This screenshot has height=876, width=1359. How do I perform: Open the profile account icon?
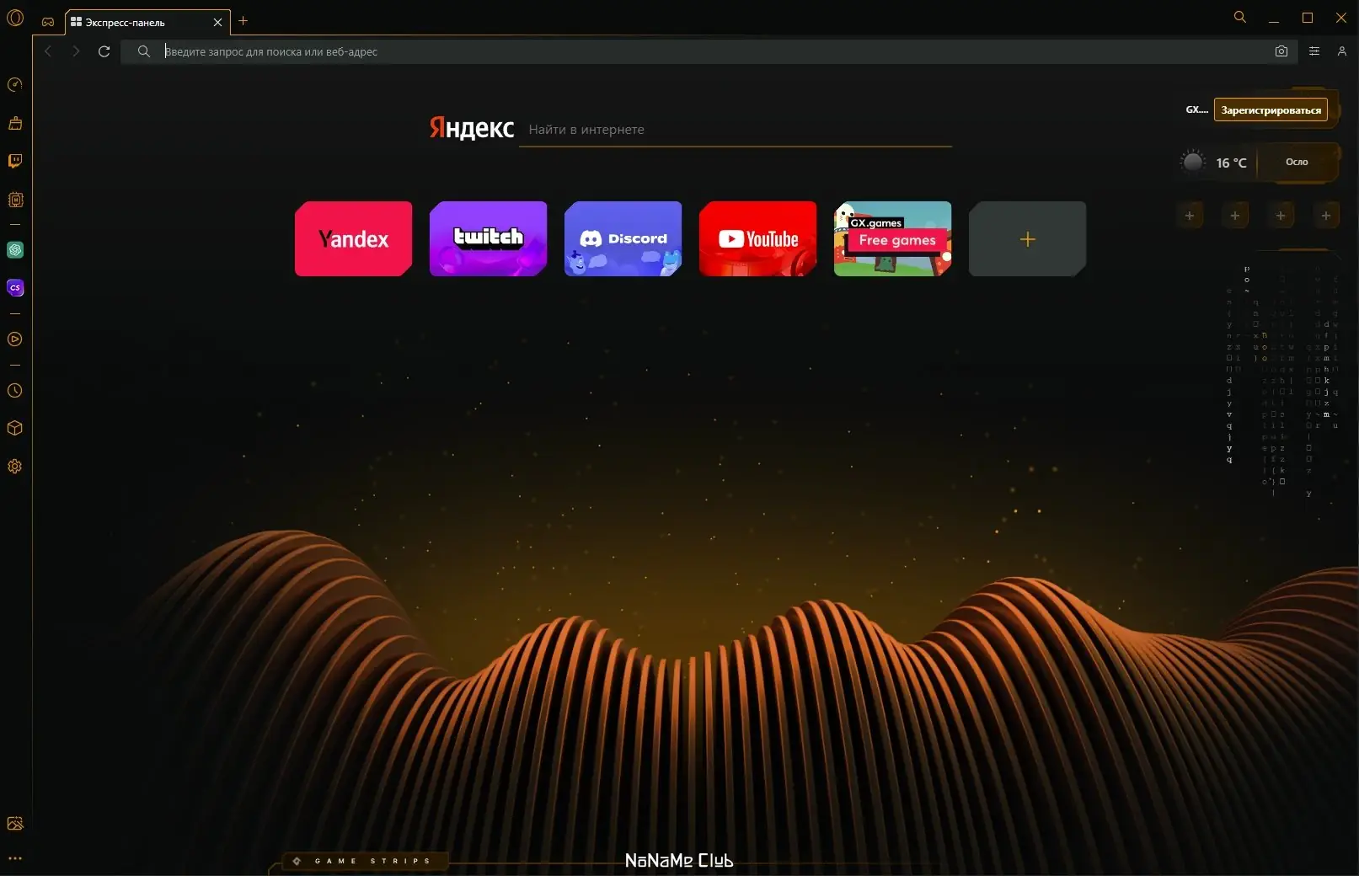(1342, 51)
